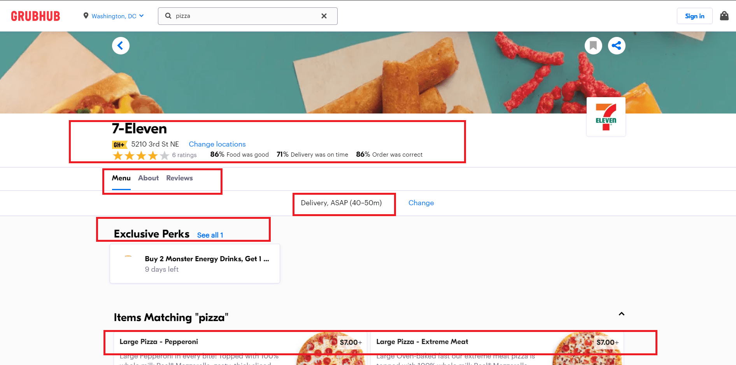Focus the pizza search field
The height and width of the screenshot is (365, 736).
click(x=247, y=16)
